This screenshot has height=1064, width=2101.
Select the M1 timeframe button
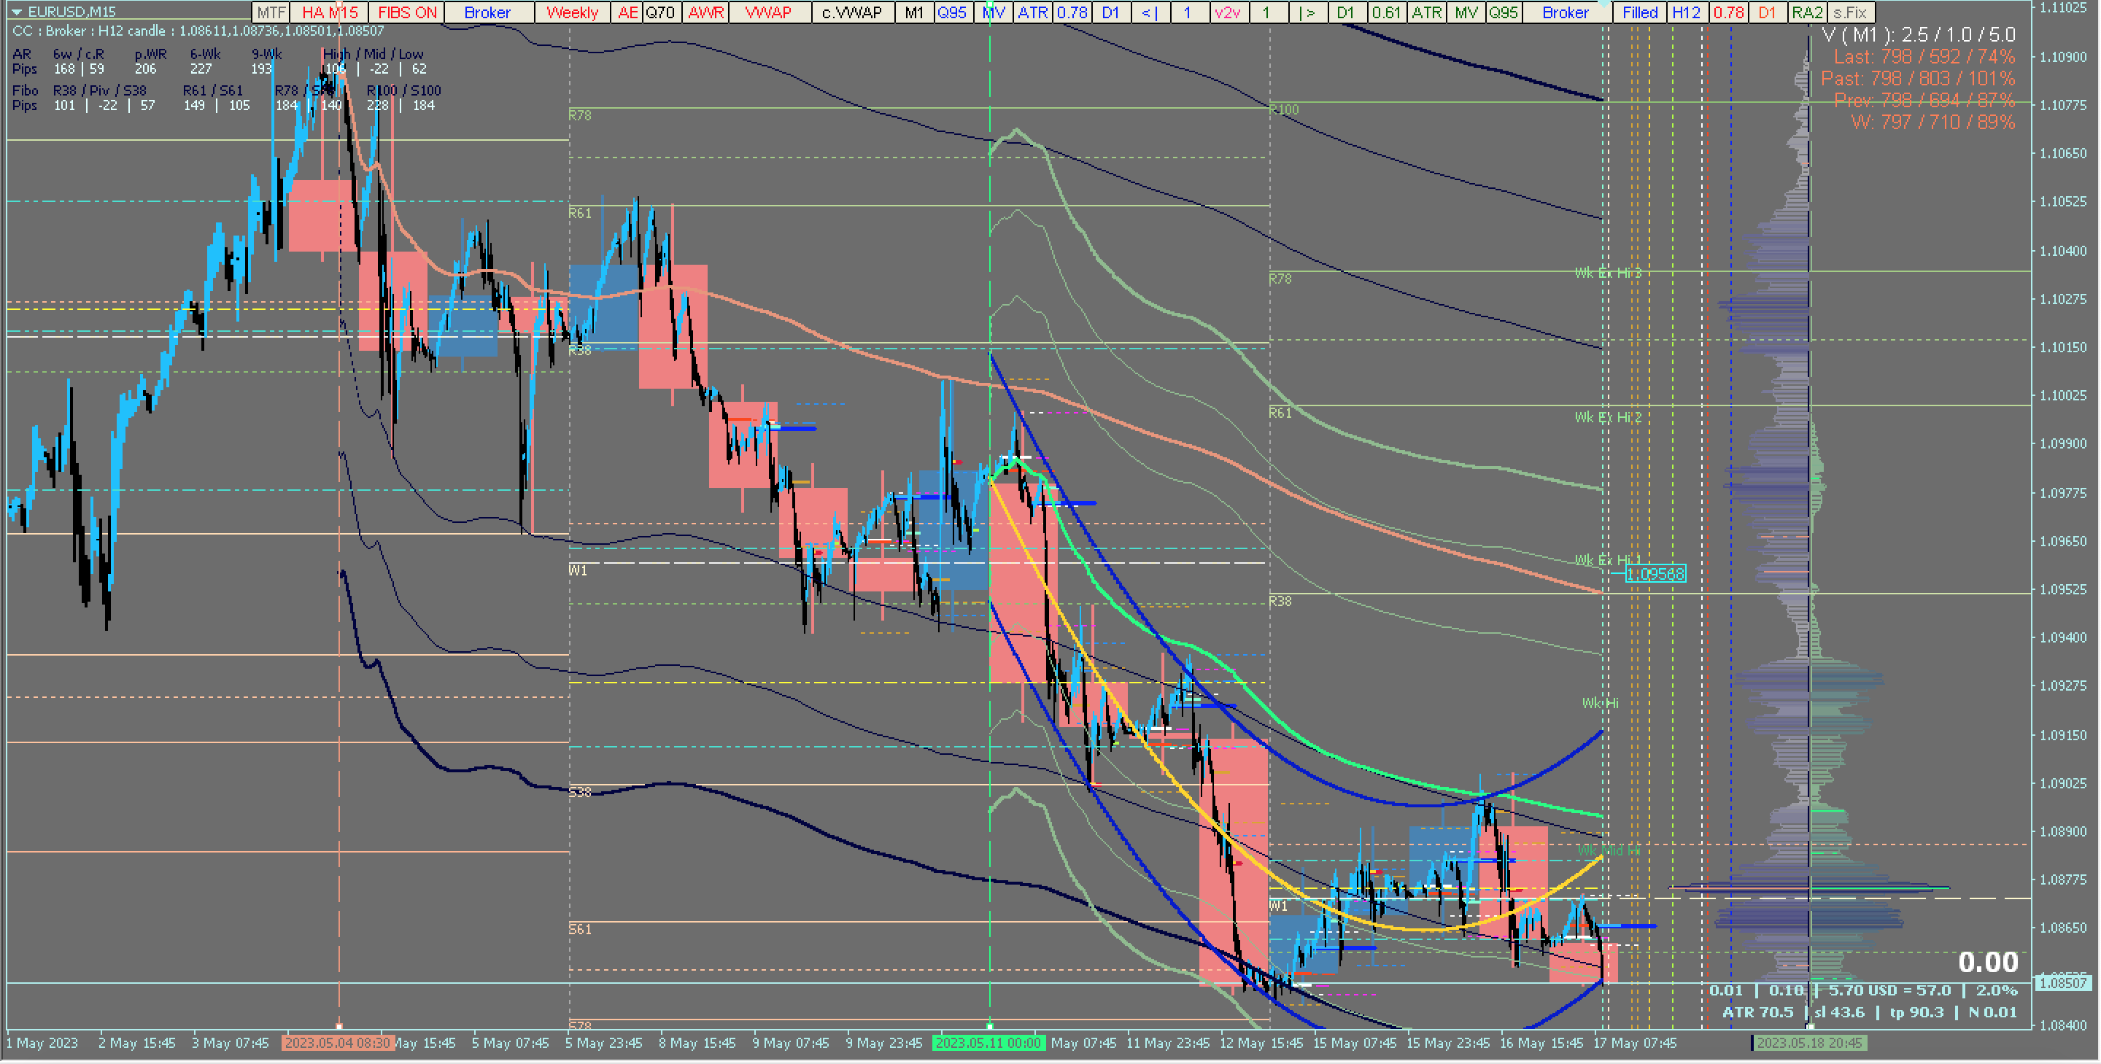(913, 12)
